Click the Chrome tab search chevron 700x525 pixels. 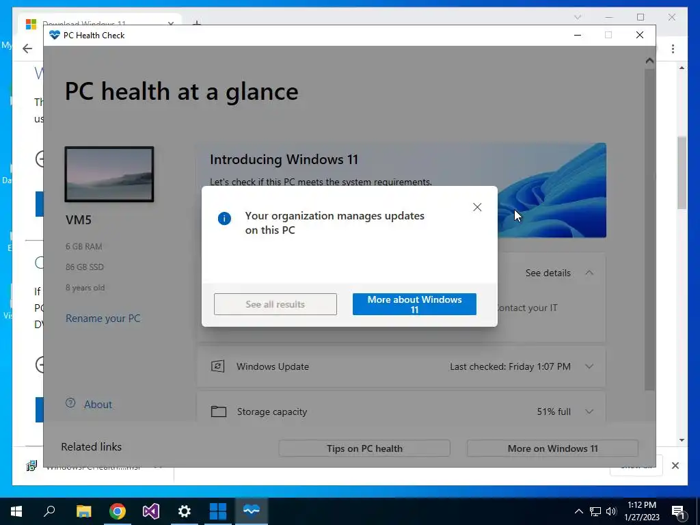(578, 17)
